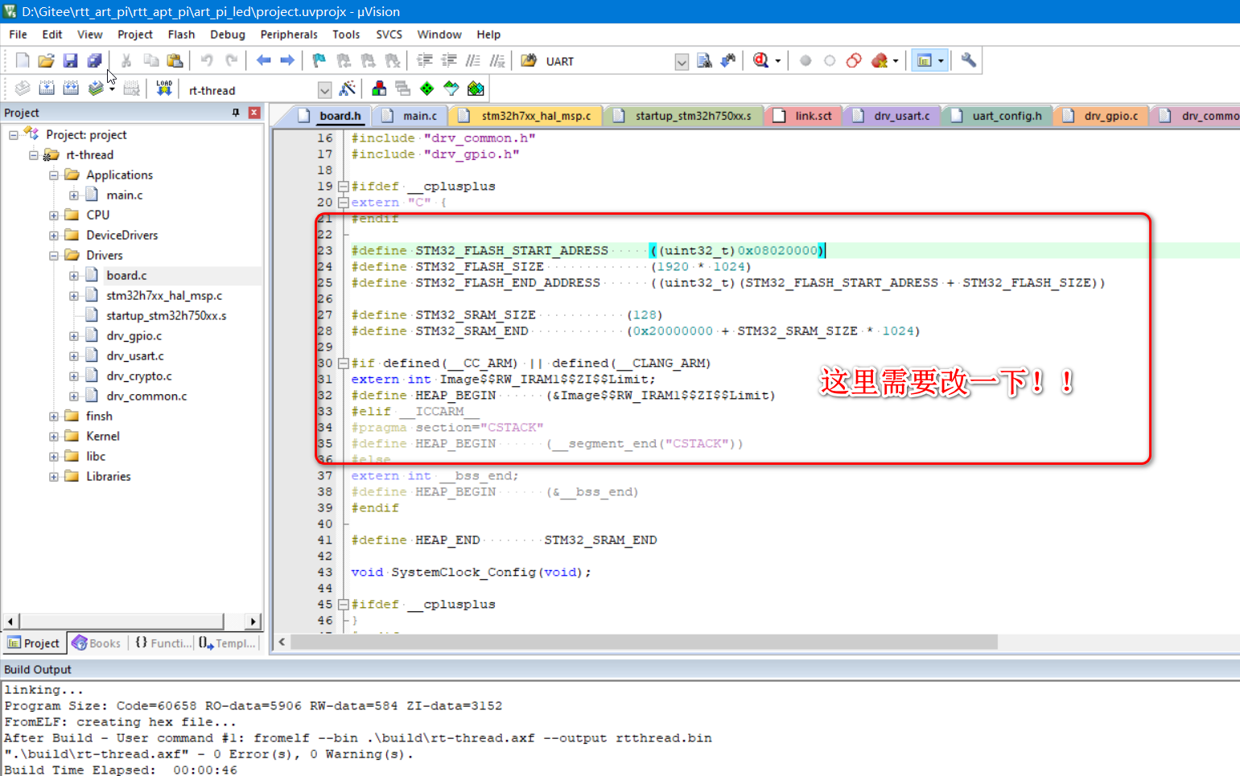
Task: Switch to the uart_config.h editor tab
Action: tap(997, 116)
